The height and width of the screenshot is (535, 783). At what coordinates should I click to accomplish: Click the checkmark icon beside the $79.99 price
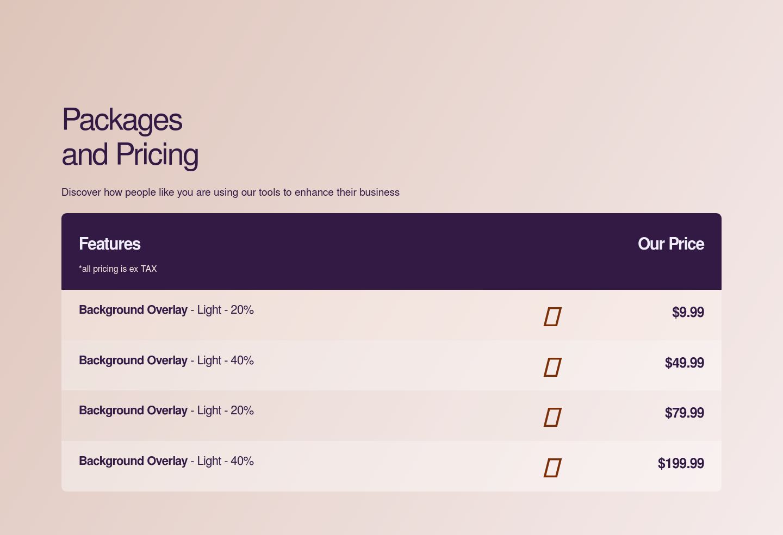click(552, 417)
